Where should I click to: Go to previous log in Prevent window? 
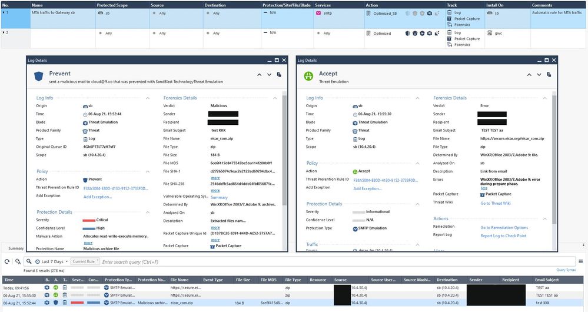click(259, 75)
